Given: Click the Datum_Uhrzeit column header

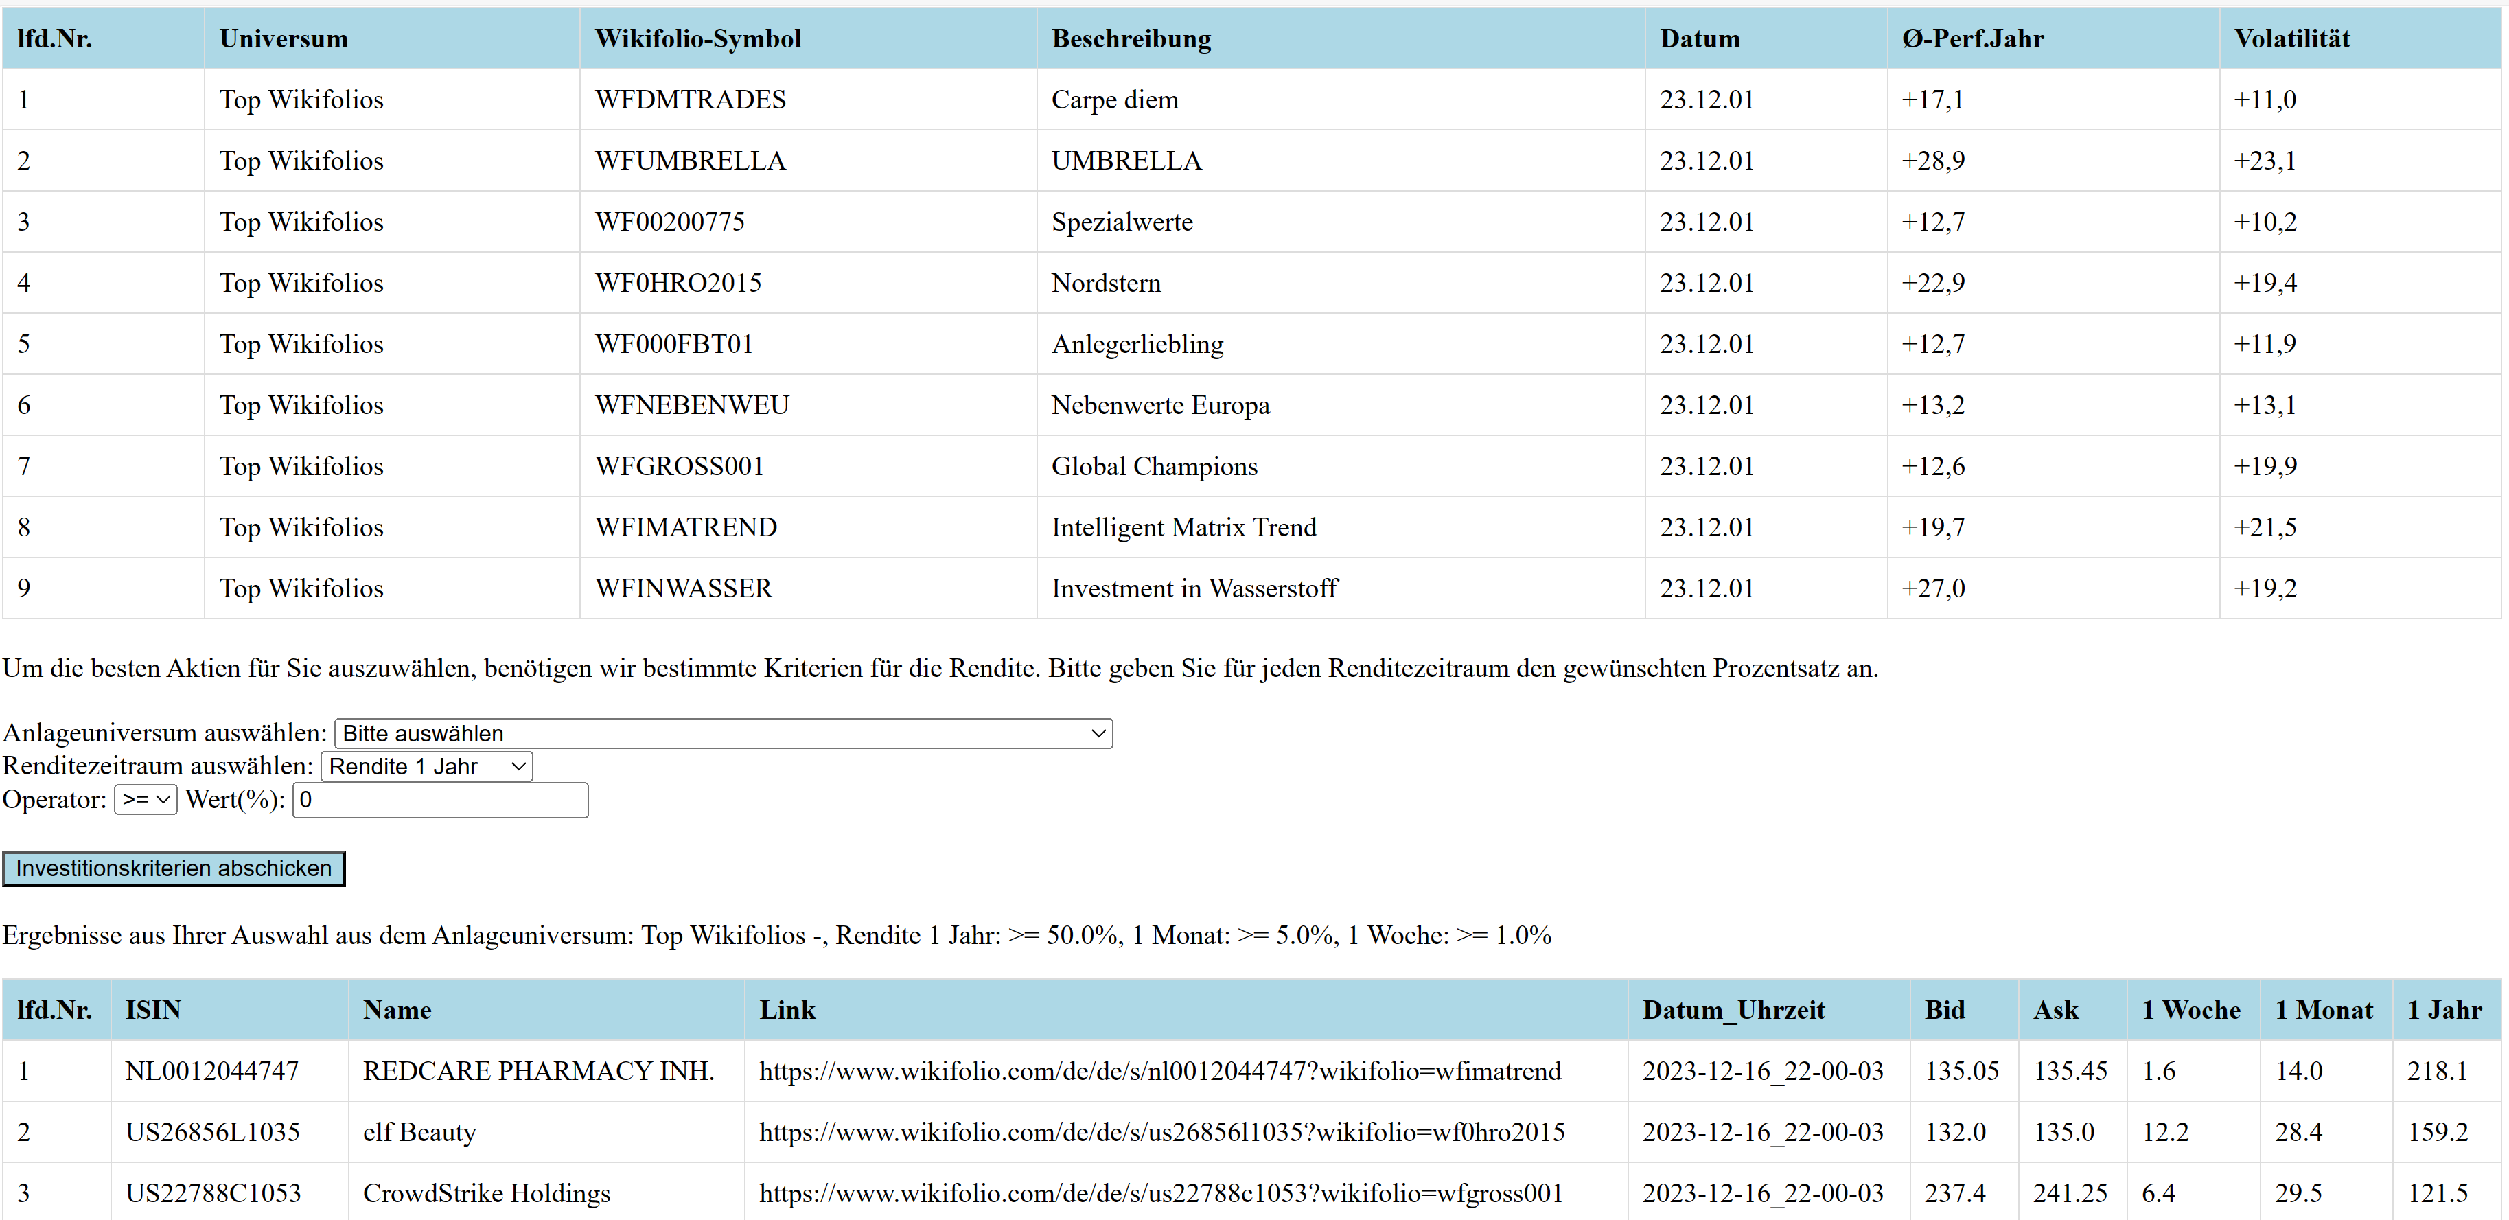Looking at the screenshot, I should 1734,1011.
